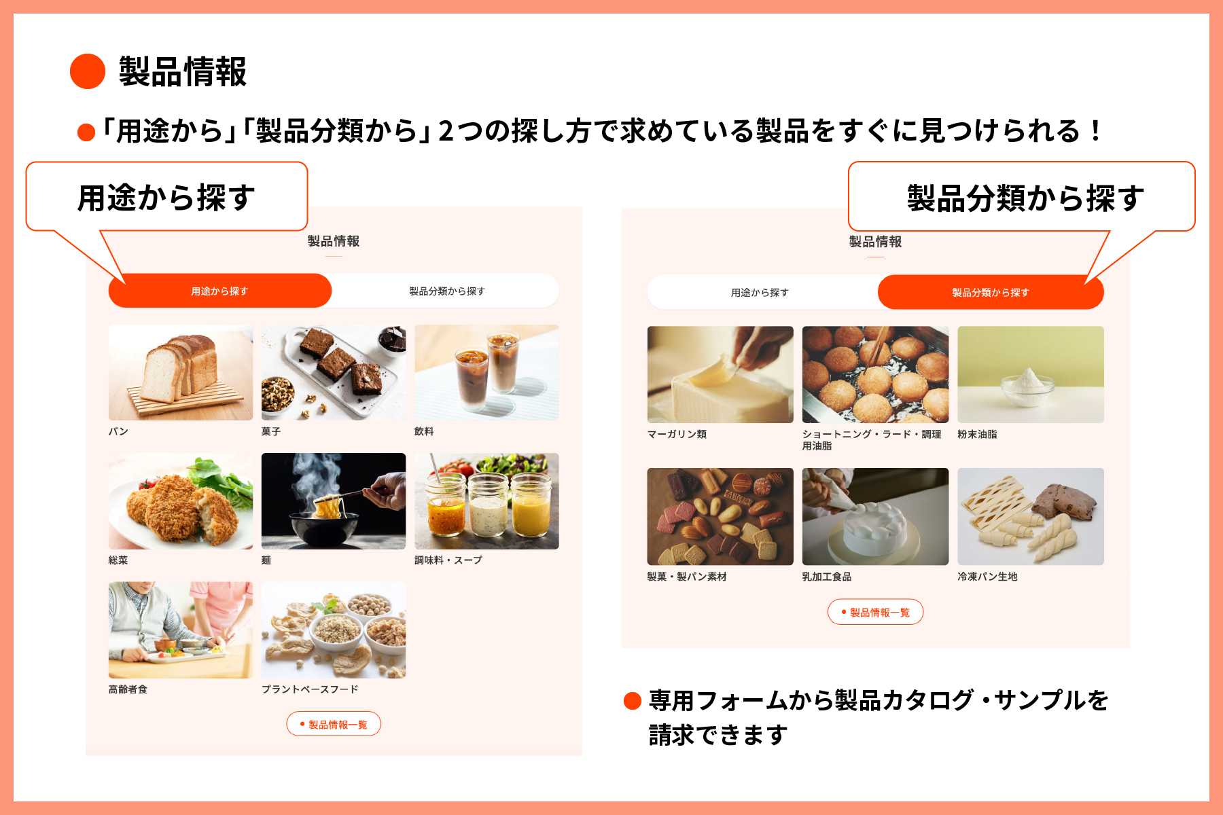Select active 用途から探す tab in left panel
This screenshot has width=1223, height=815.
(x=219, y=291)
